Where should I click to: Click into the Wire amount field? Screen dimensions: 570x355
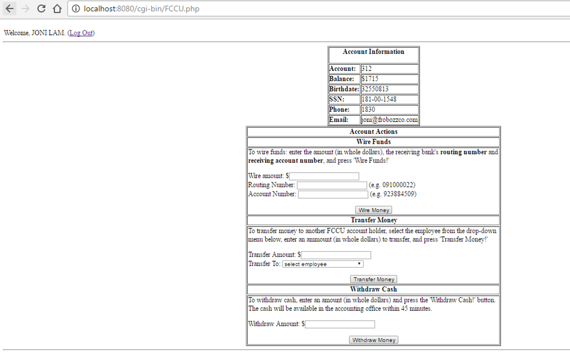pos(324,176)
